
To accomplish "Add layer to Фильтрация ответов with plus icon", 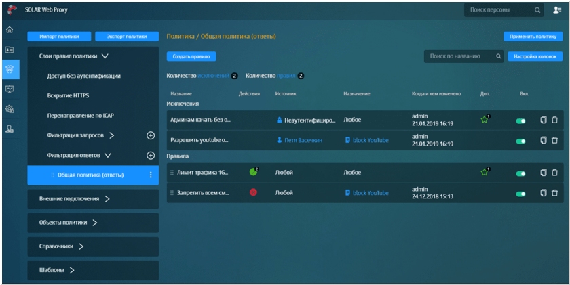I will pos(151,155).
